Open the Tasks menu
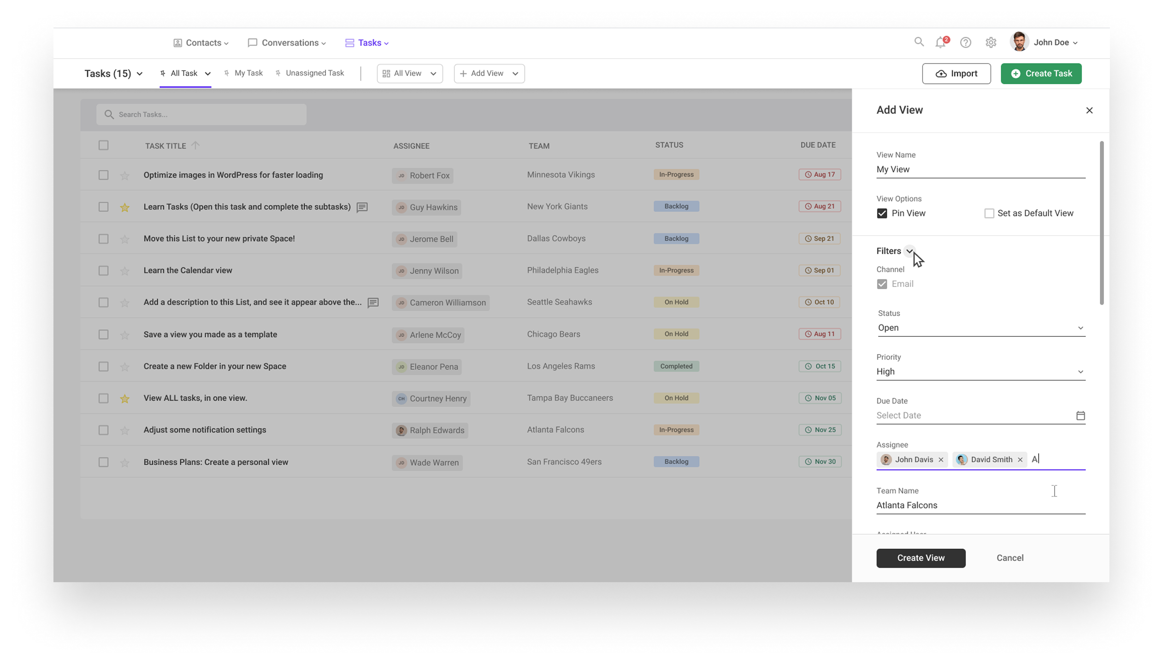Image resolution: width=1162 pixels, height=660 pixels. point(366,43)
